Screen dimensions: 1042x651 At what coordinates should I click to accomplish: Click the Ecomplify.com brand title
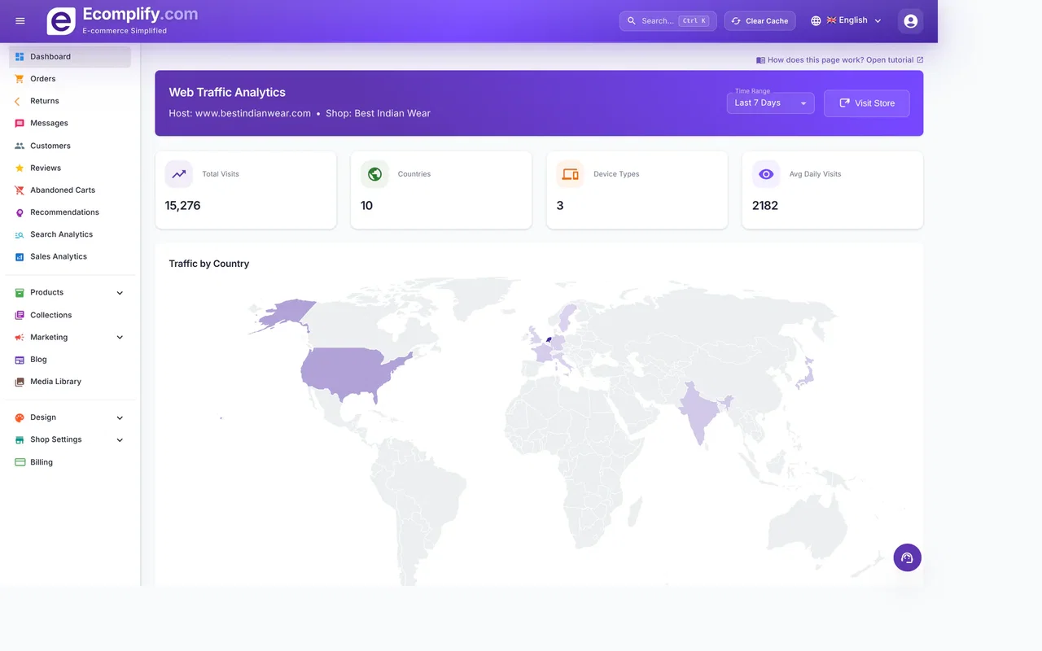point(140,15)
